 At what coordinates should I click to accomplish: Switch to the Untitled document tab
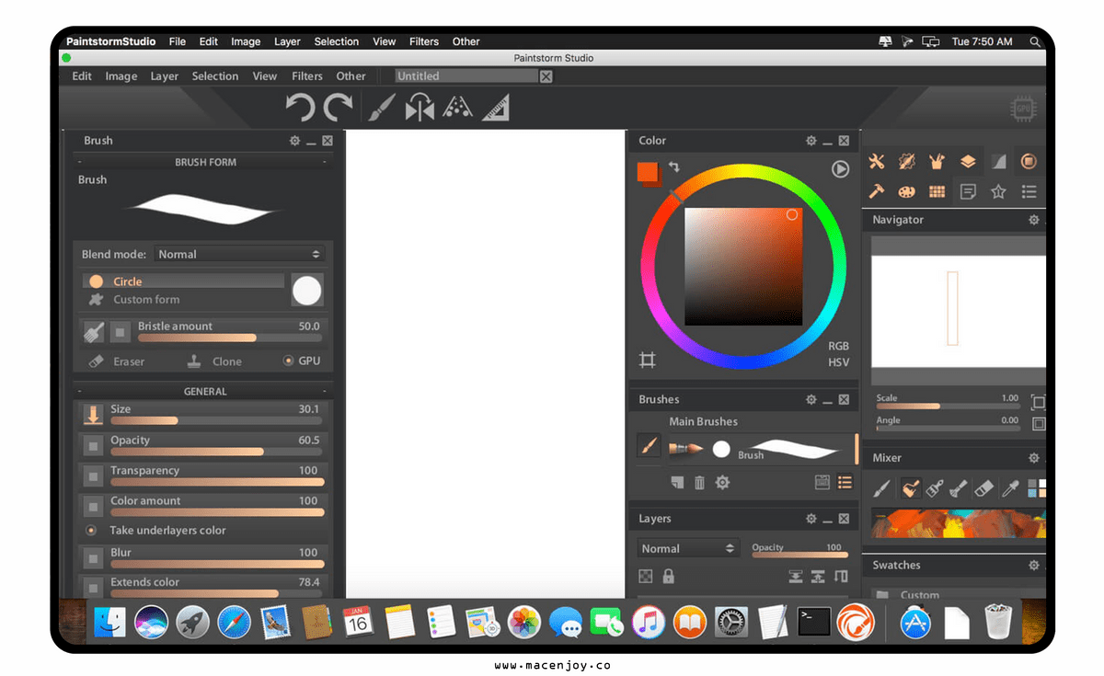coord(466,76)
